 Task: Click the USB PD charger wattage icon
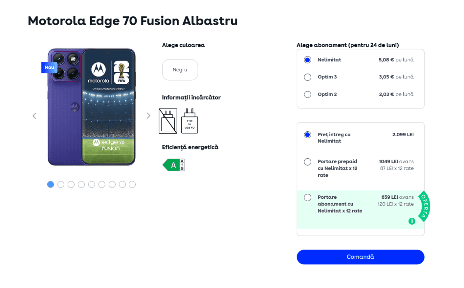189,121
